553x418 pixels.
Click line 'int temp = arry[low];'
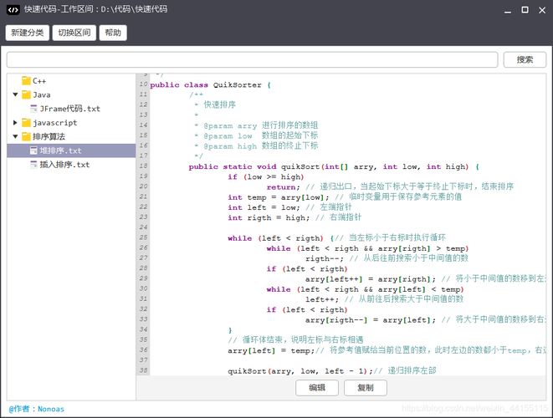pos(279,197)
